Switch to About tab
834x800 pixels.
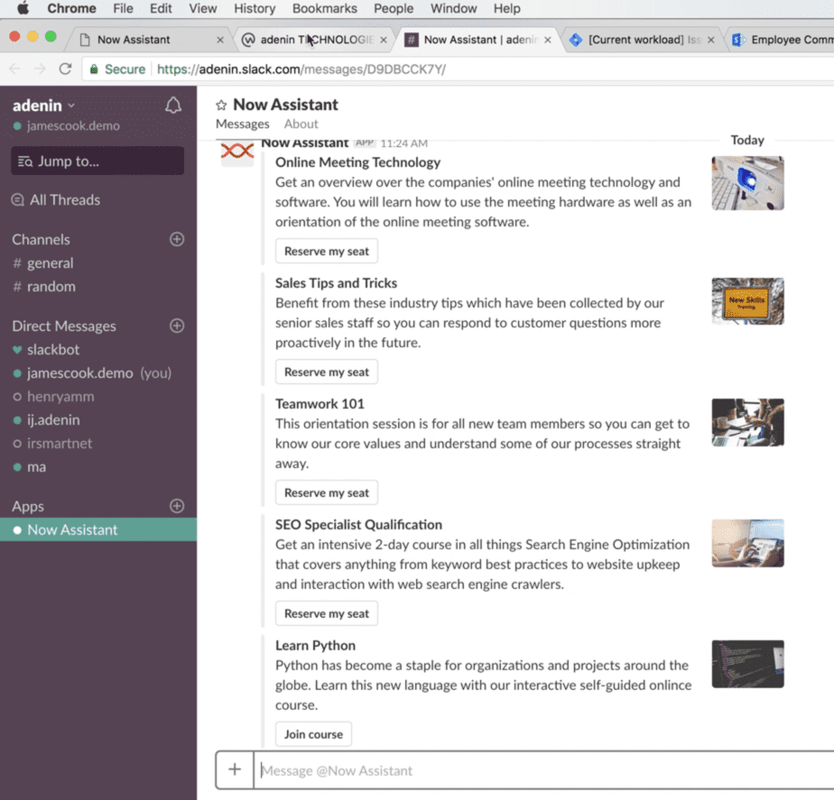pos(301,124)
